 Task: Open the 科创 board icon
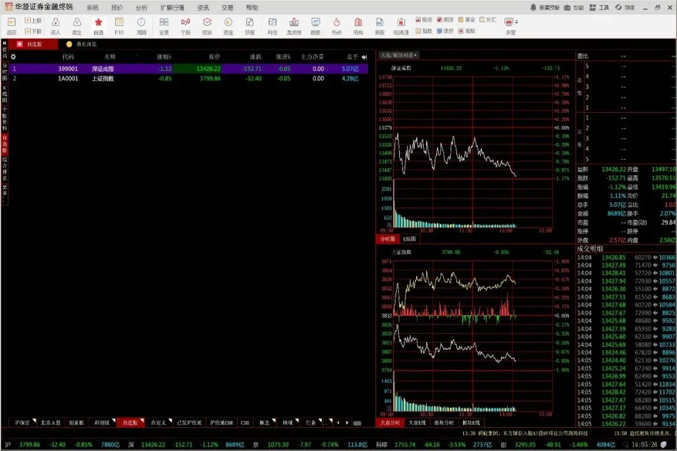(273, 26)
